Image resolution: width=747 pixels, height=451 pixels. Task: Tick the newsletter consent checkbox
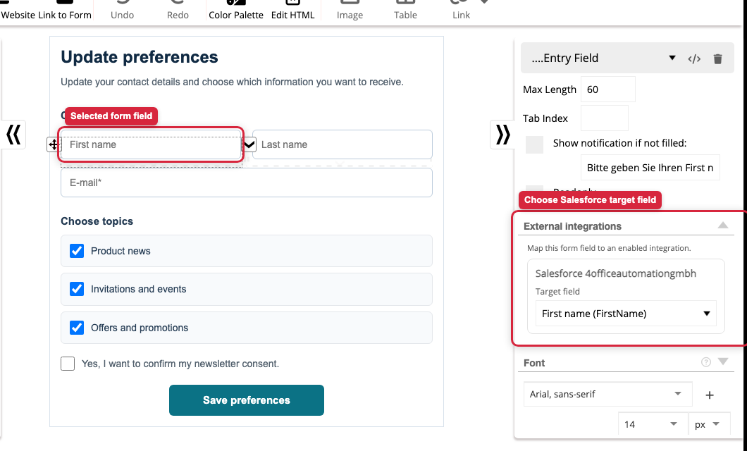(68, 364)
